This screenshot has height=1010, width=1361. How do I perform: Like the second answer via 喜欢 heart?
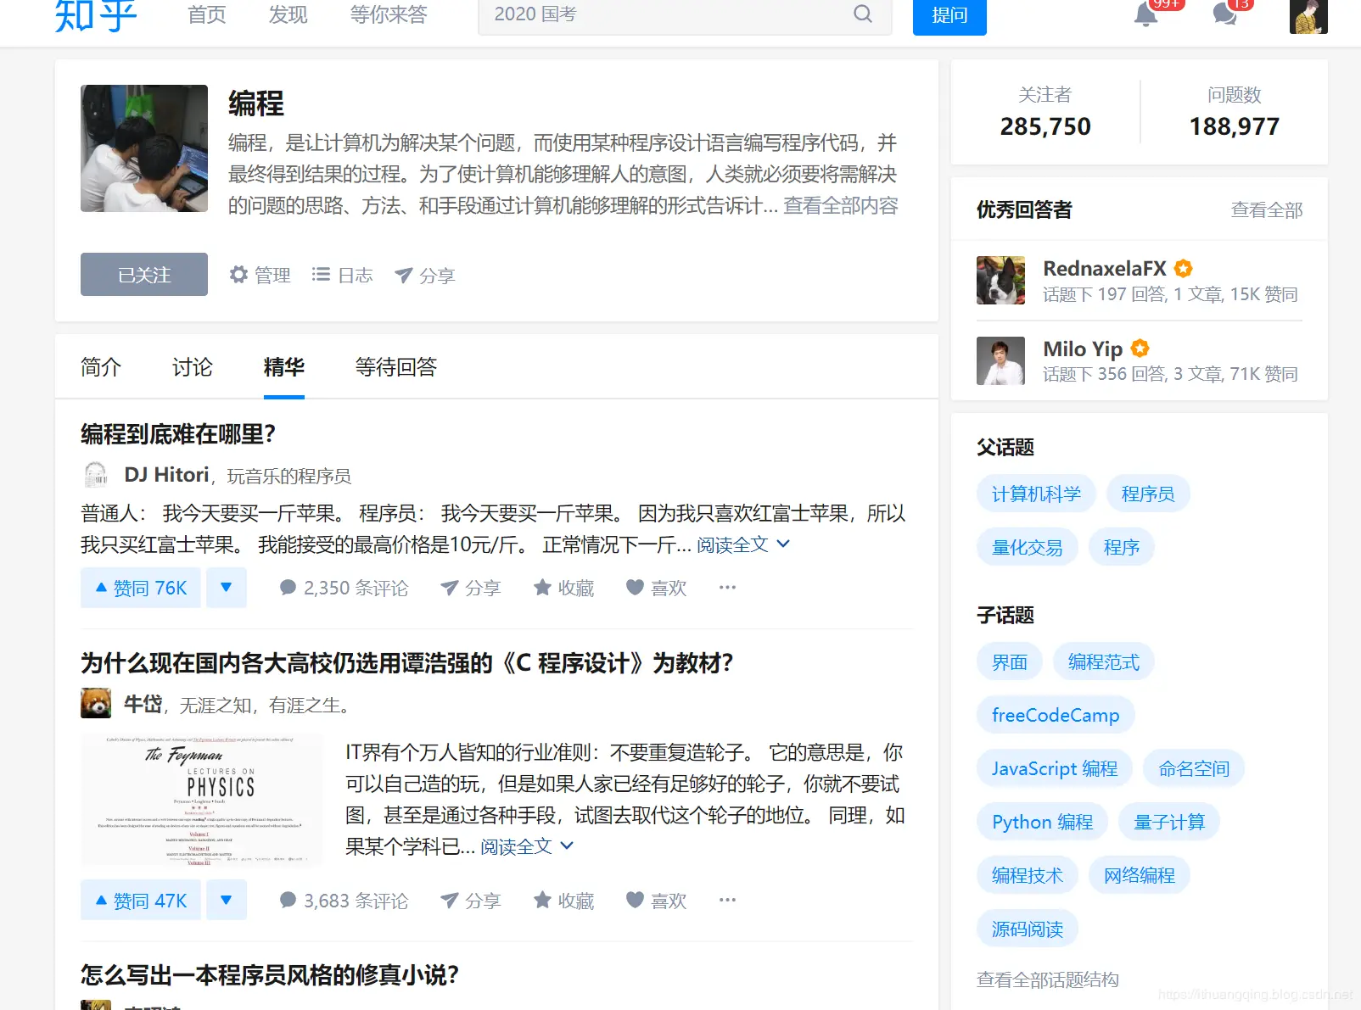coord(655,900)
